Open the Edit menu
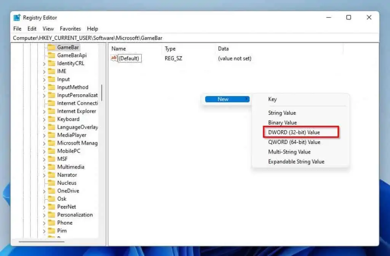Screen dimensions: 390x256 pos(32,28)
